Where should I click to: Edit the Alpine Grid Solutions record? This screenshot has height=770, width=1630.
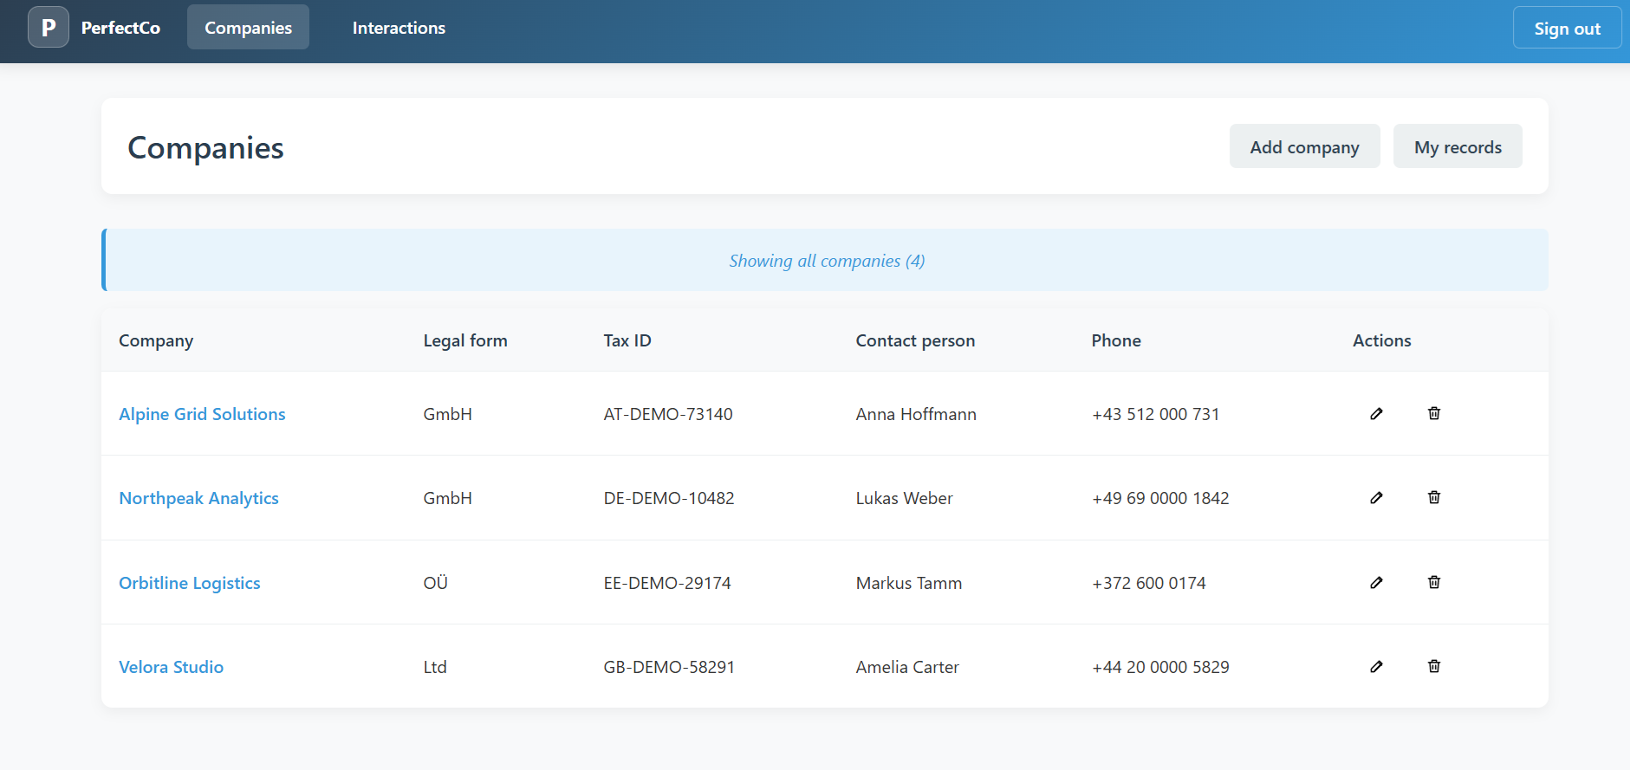pyautogui.click(x=1376, y=413)
